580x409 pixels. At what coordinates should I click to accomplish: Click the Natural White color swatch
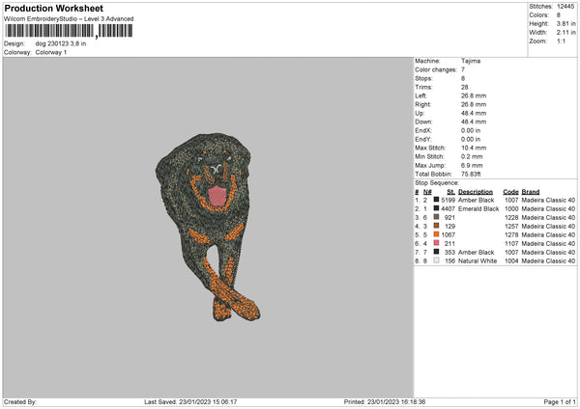[437, 260]
